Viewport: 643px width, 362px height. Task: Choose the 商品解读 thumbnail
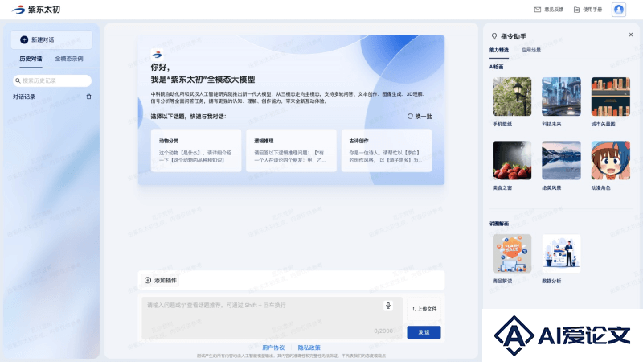512,253
